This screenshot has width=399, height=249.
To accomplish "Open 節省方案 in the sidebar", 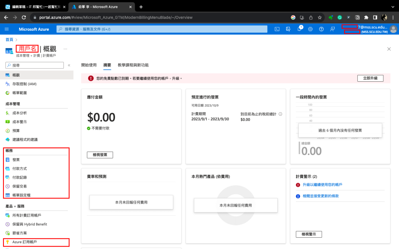I will point(37,233).
